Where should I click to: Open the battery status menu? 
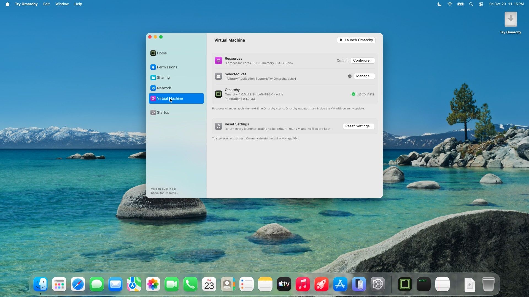(461, 4)
